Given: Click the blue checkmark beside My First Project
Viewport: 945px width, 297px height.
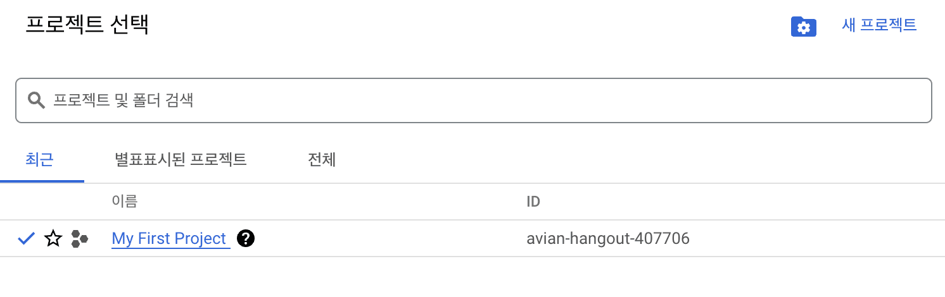Looking at the screenshot, I should coord(26,238).
